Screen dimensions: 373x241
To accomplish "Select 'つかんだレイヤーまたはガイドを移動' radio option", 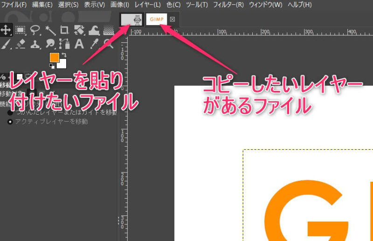I will (x=62, y=112).
